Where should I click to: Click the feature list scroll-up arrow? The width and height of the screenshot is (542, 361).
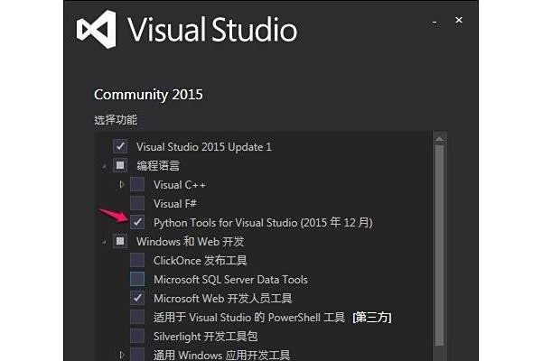(439, 138)
